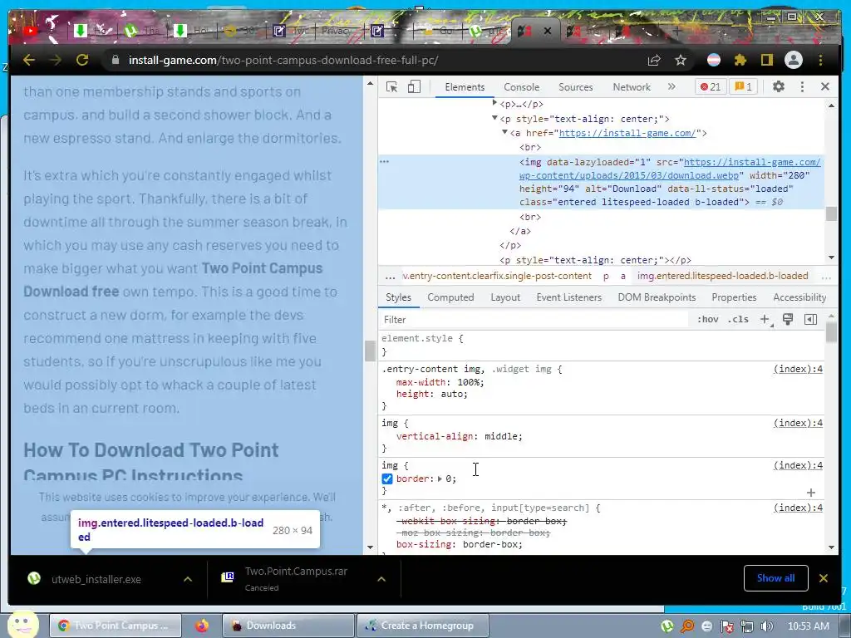The width and height of the screenshot is (851, 638).
Task: Insert style rule below img border rule
Action: [x=811, y=493]
